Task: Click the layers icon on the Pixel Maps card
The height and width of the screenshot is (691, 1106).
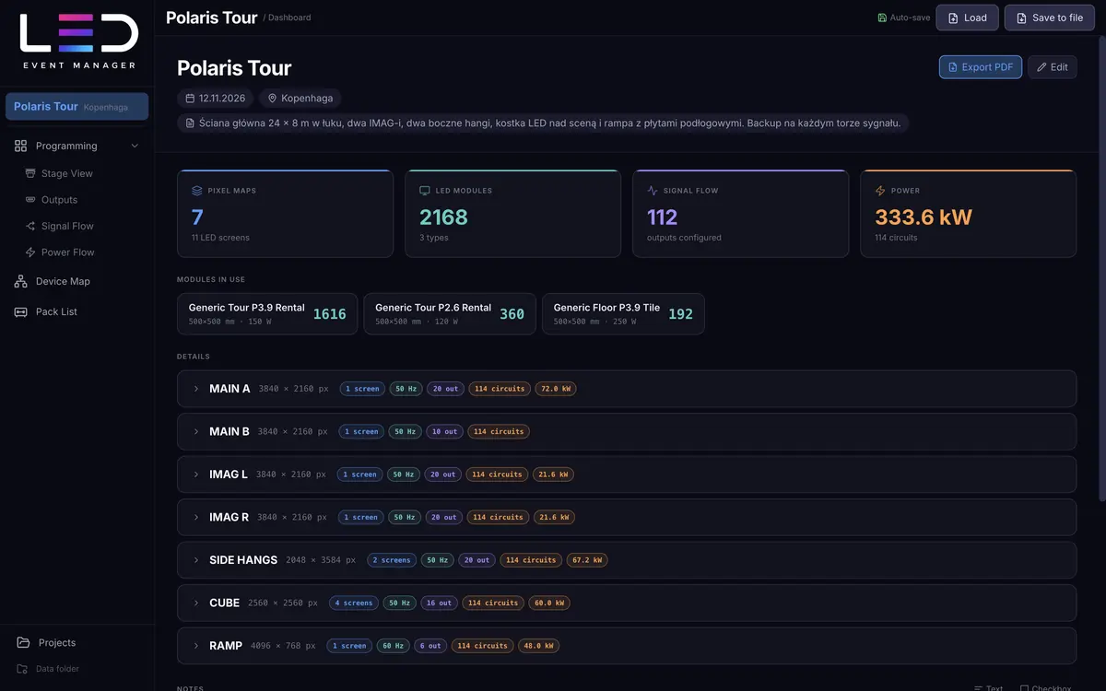Action: pos(196,191)
